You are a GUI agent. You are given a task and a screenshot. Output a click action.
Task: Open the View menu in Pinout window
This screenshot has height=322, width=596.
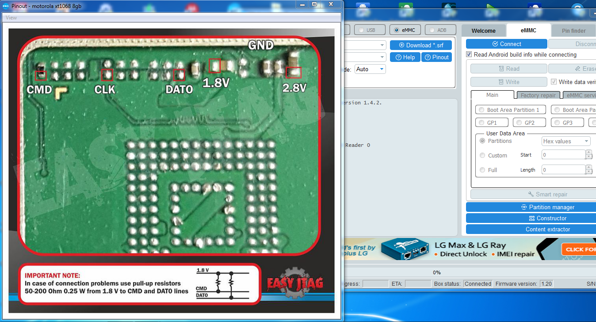pos(11,18)
